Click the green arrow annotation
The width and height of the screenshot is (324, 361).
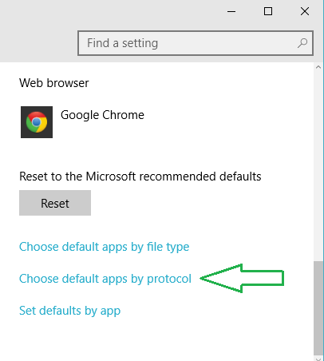[242, 279]
